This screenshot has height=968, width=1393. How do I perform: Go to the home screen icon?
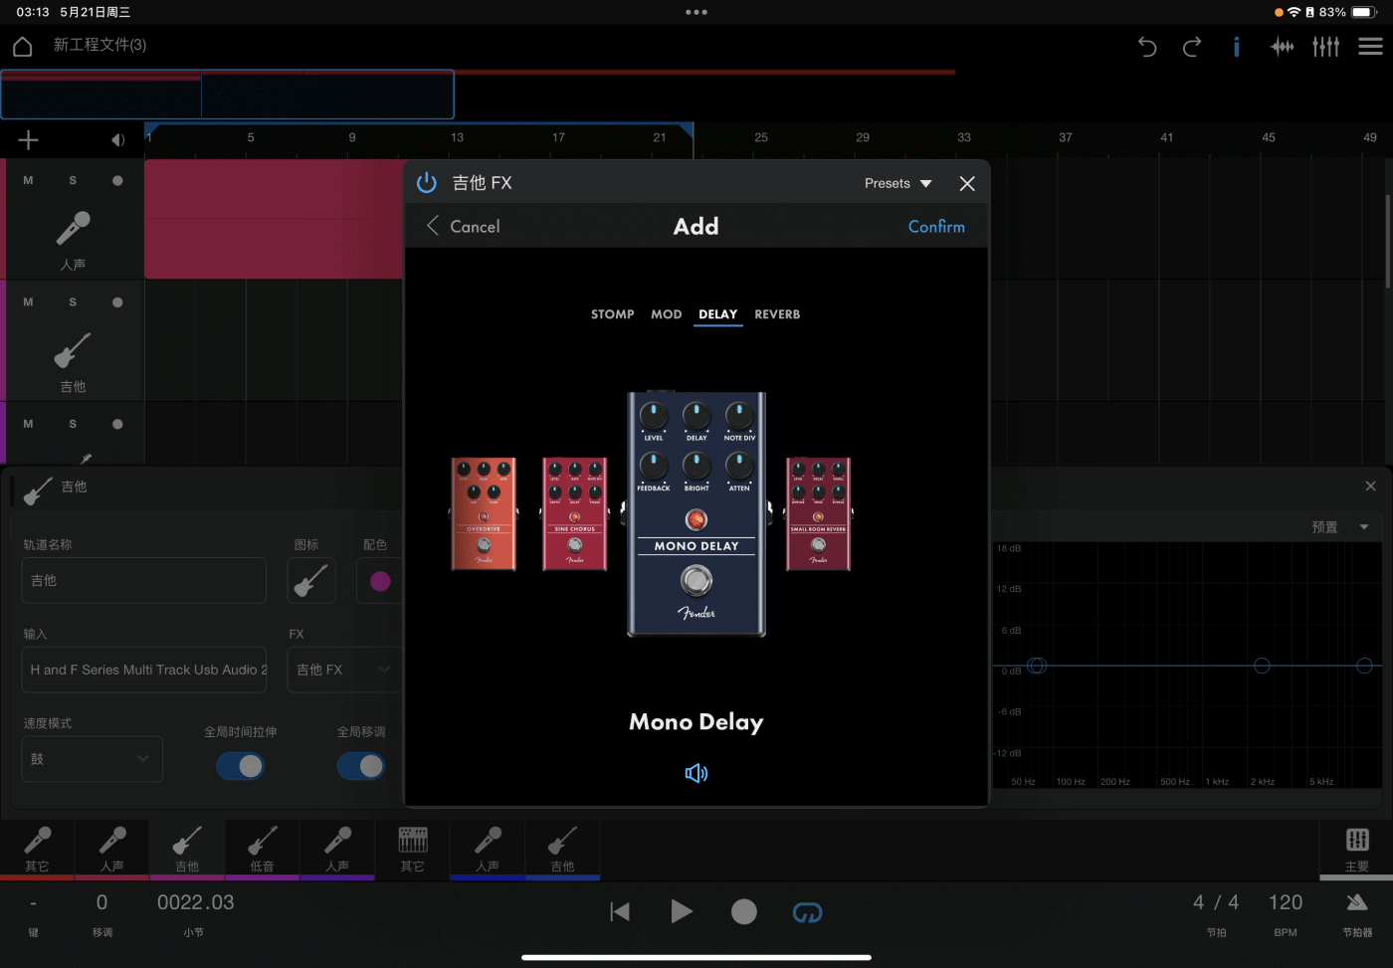[x=23, y=46]
